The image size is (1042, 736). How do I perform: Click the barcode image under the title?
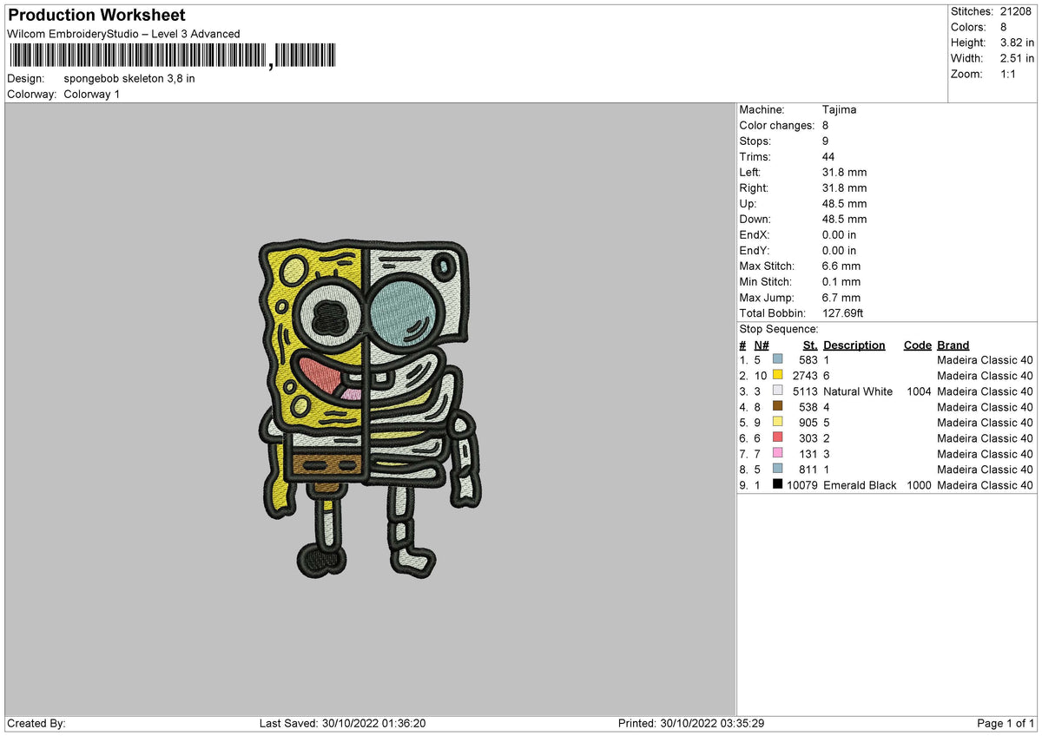174,55
